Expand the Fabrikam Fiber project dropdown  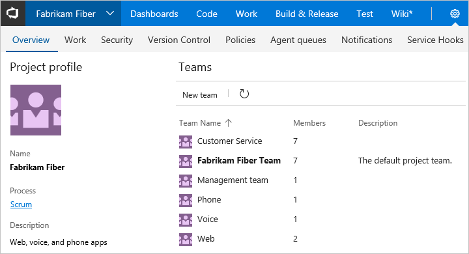coord(110,14)
